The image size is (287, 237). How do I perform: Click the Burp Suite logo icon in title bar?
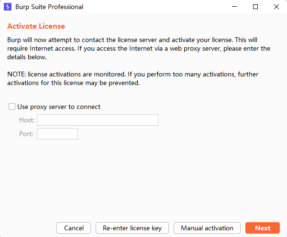(x=8, y=7)
